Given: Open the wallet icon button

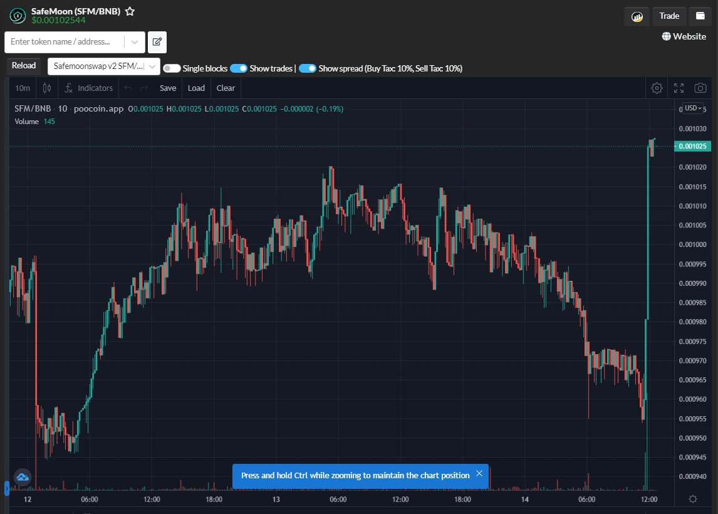Looking at the screenshot, I should coord(700,16).
